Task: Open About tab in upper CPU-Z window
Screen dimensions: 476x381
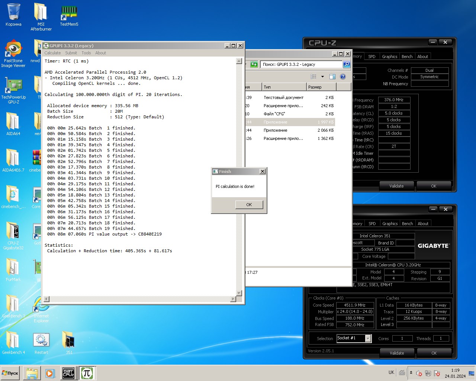Action: point(423,57)
